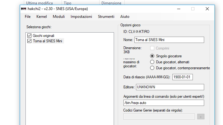The height and width of the screenshot is (125, 223).
Task: Click the Dimensione column header in background window
Action: 112,3
